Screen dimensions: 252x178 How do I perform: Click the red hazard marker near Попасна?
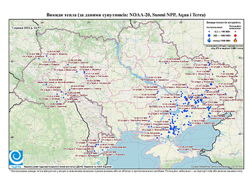(217, 87)
